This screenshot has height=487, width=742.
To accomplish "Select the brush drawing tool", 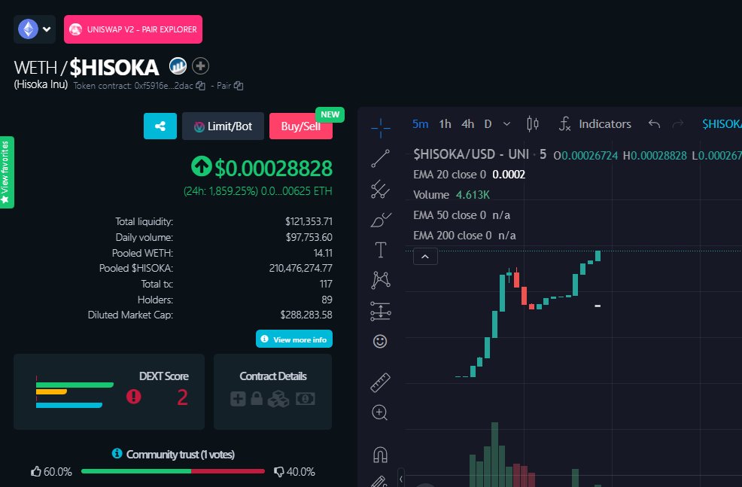I will (381, 220).
